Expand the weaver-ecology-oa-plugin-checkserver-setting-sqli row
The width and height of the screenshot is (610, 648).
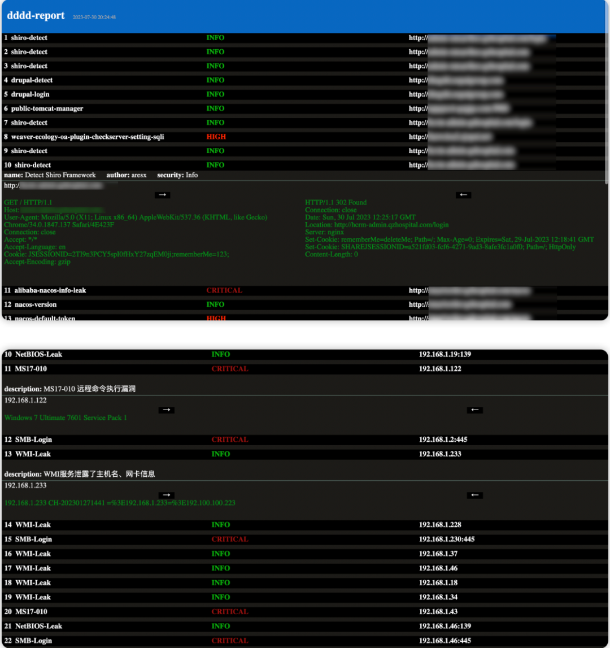(304, 137)
